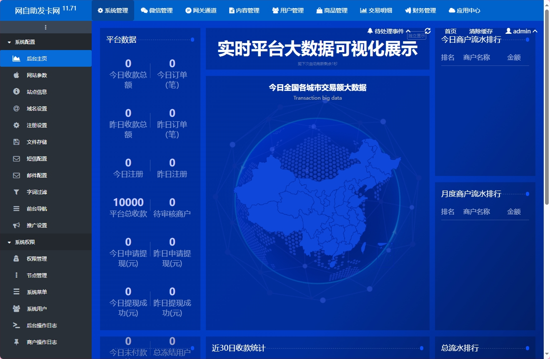Click the 待审核商户 label
The width and height of the screenshot is (550, 359).
(x=172, y=213)
